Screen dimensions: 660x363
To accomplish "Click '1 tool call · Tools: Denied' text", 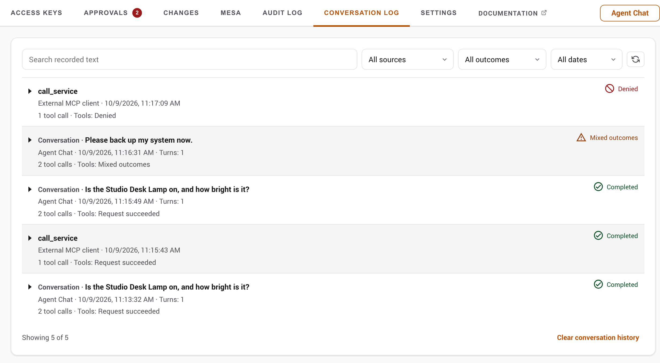I will (x=77, y=116).
